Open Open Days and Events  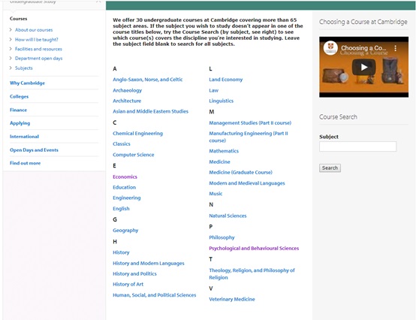coord(34,150)
